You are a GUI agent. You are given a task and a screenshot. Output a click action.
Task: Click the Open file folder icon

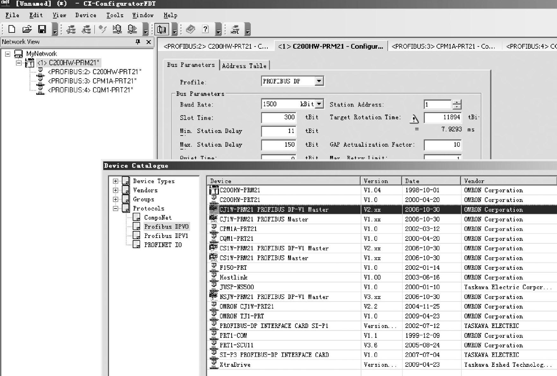(x=27, y=29)
